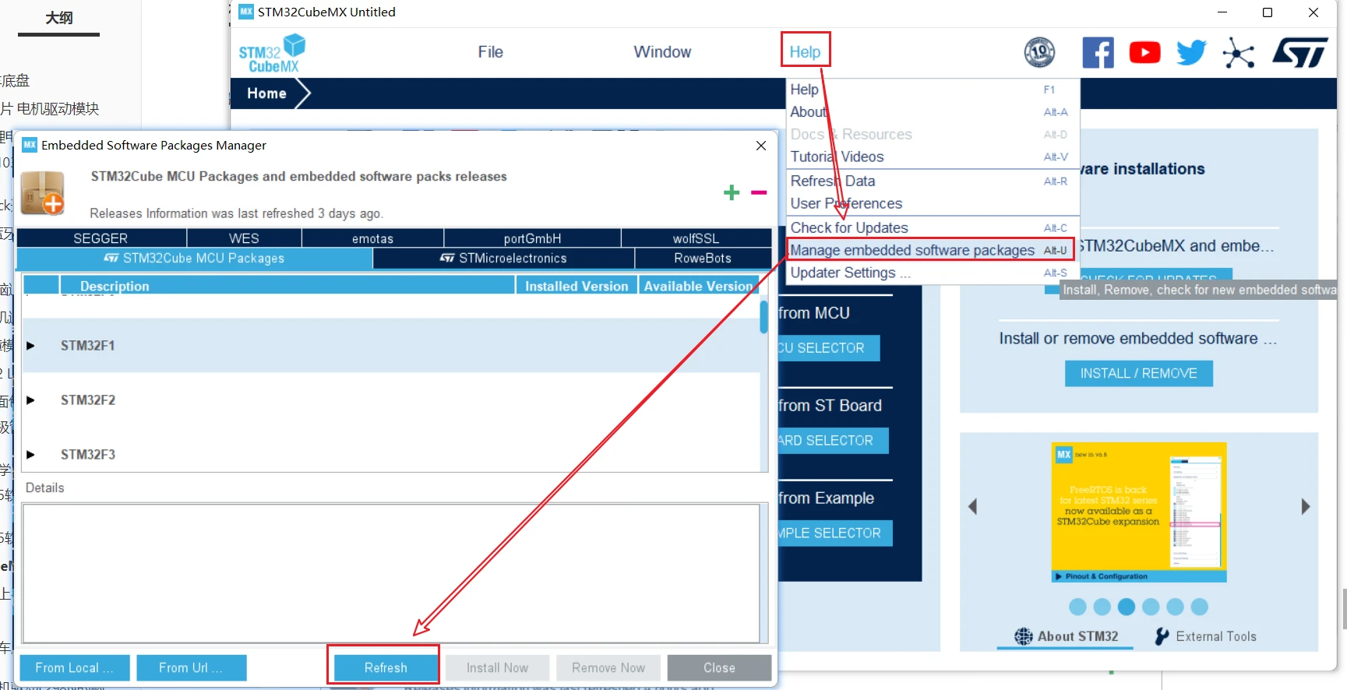Screen dimensions: 1347x690
Task: Click the MCU SELECTOR button
Action: click(x=828, y=348)
